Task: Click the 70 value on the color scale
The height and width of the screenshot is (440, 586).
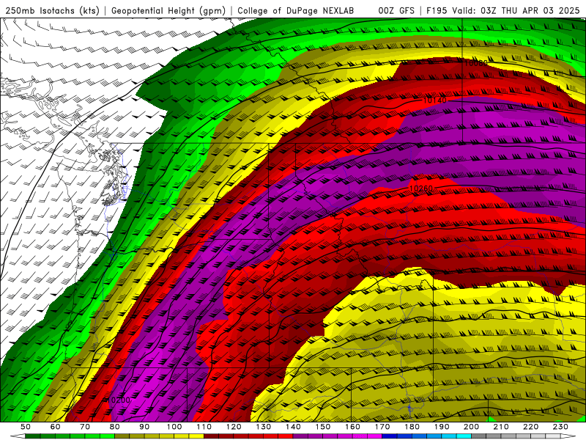Action: coord(85,427)
